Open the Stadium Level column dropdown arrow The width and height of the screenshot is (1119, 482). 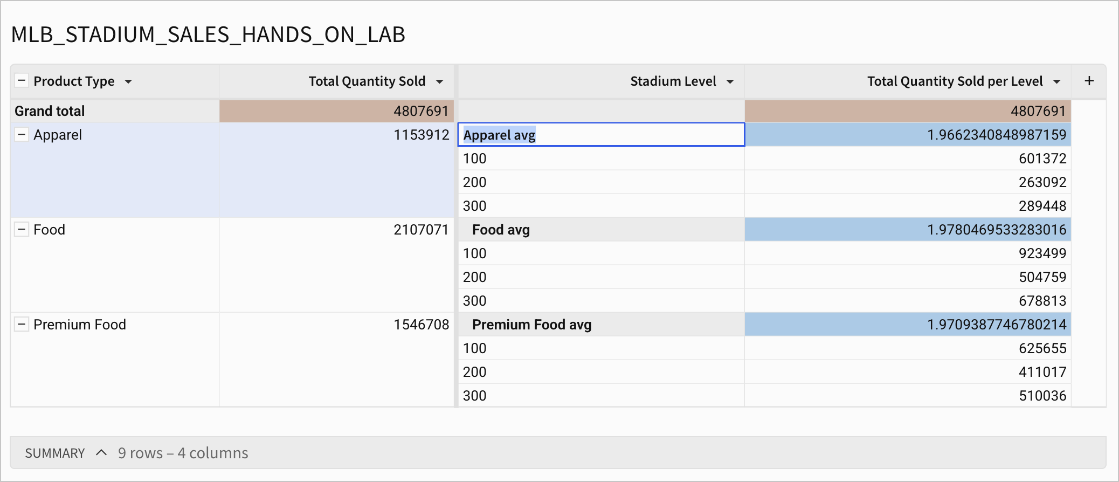pos(730,81)
